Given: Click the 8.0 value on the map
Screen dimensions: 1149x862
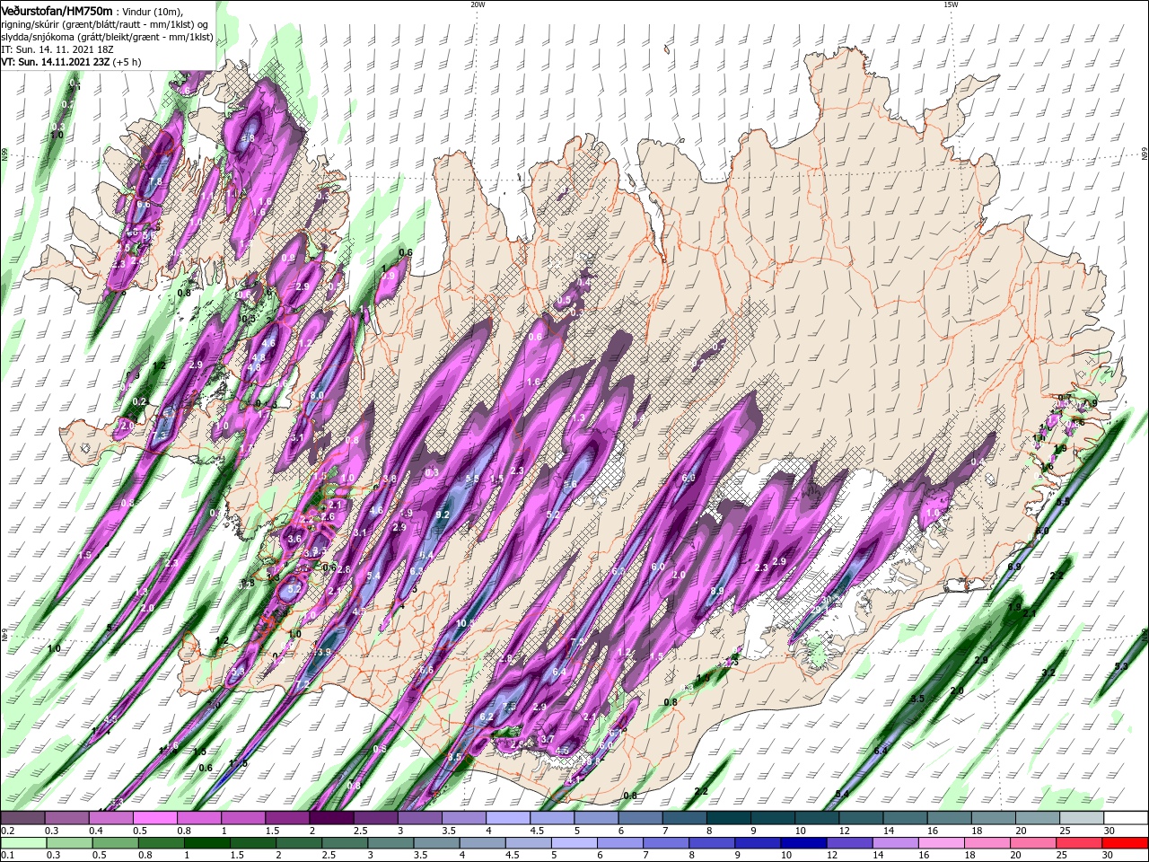Looking at the screenshot, I should pos(316,395).
